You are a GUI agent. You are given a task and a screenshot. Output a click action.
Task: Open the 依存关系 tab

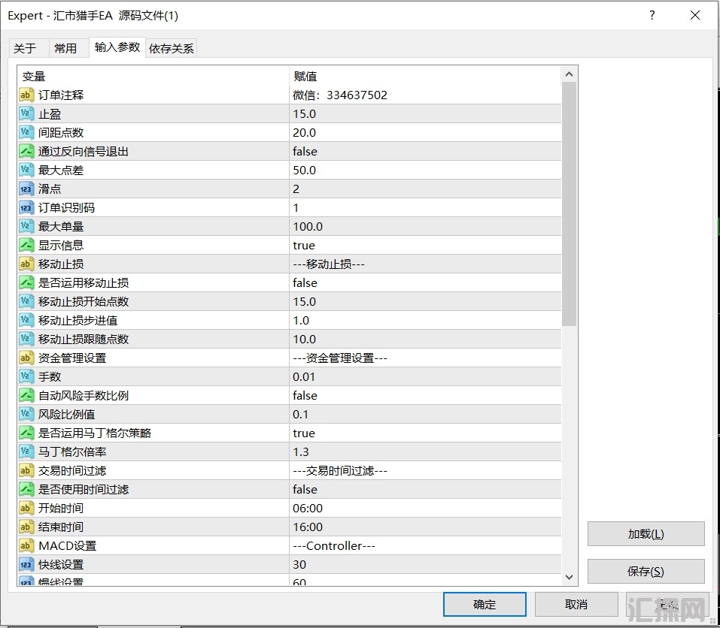pyautogui.click(x=172, y=48)
